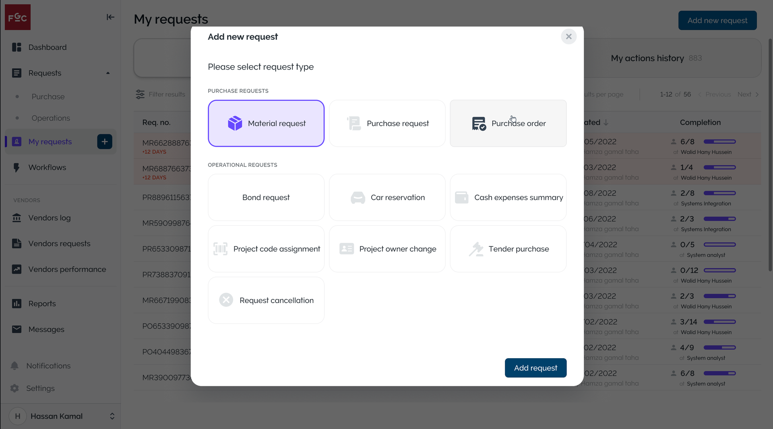Open the Hassan Kamal account switcher
The image size is (773, 429).
pos(112,416)
